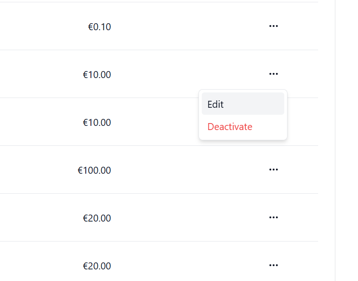Open the actions menu for the €0.10 row
Image resolution: width=358 pixels, height=281 pixels.
tap(274, 26)
